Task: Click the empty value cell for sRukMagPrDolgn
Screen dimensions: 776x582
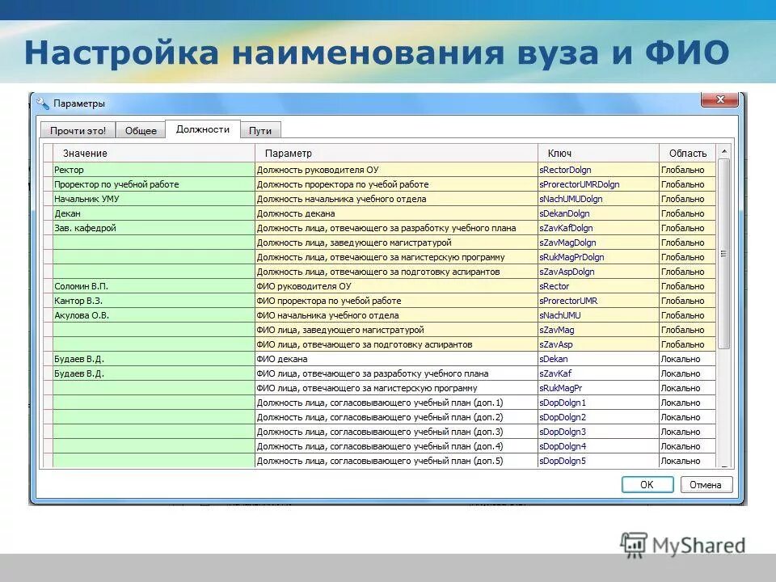Action: [154, 257]
